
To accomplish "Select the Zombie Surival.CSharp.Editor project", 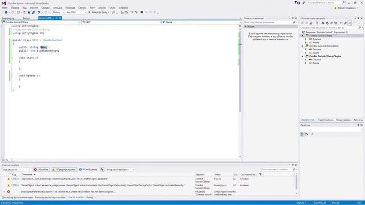I will (x=323, y=46).
